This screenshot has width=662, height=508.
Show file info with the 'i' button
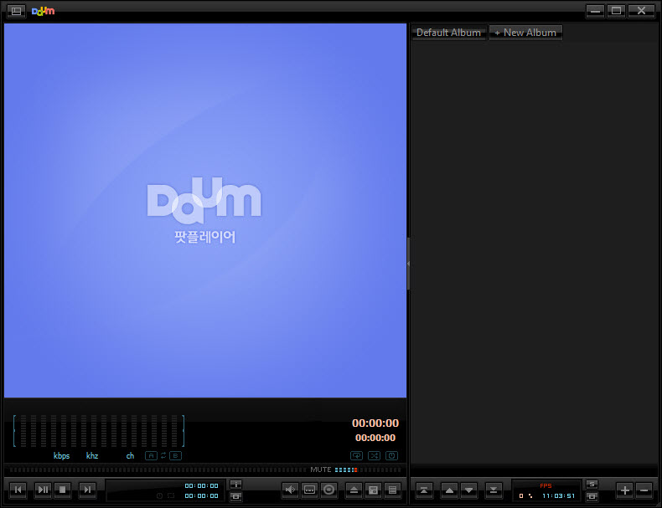tap(236, 485)
